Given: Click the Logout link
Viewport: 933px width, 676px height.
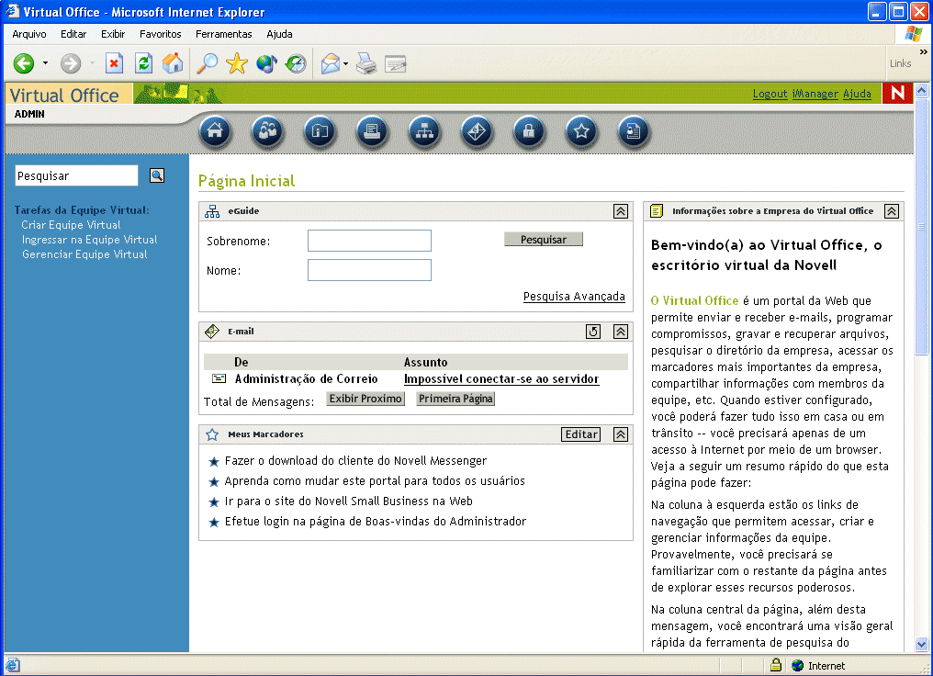Looking at the screenshot, I should (770, 94).
